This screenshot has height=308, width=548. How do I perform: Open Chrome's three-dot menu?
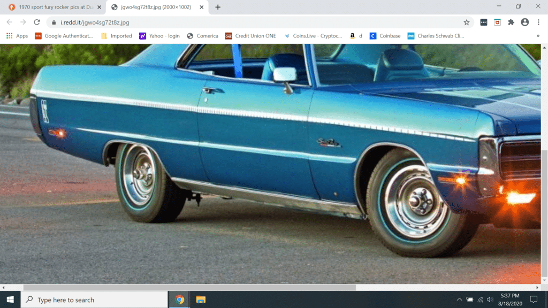[538, 22]
